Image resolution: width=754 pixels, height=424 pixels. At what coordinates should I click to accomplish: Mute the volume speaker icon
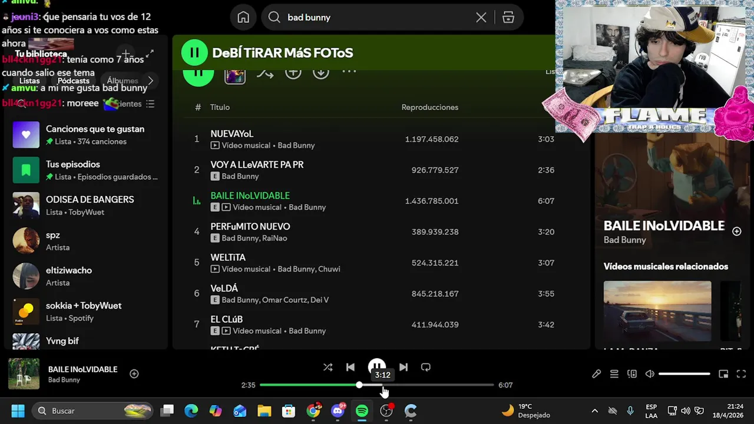point(650,374)
